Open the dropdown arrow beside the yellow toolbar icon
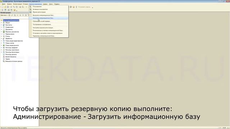This screenshot has height=129, width=230. click(x=17, y=10)
